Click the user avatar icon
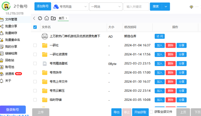 tap(6, 6)
